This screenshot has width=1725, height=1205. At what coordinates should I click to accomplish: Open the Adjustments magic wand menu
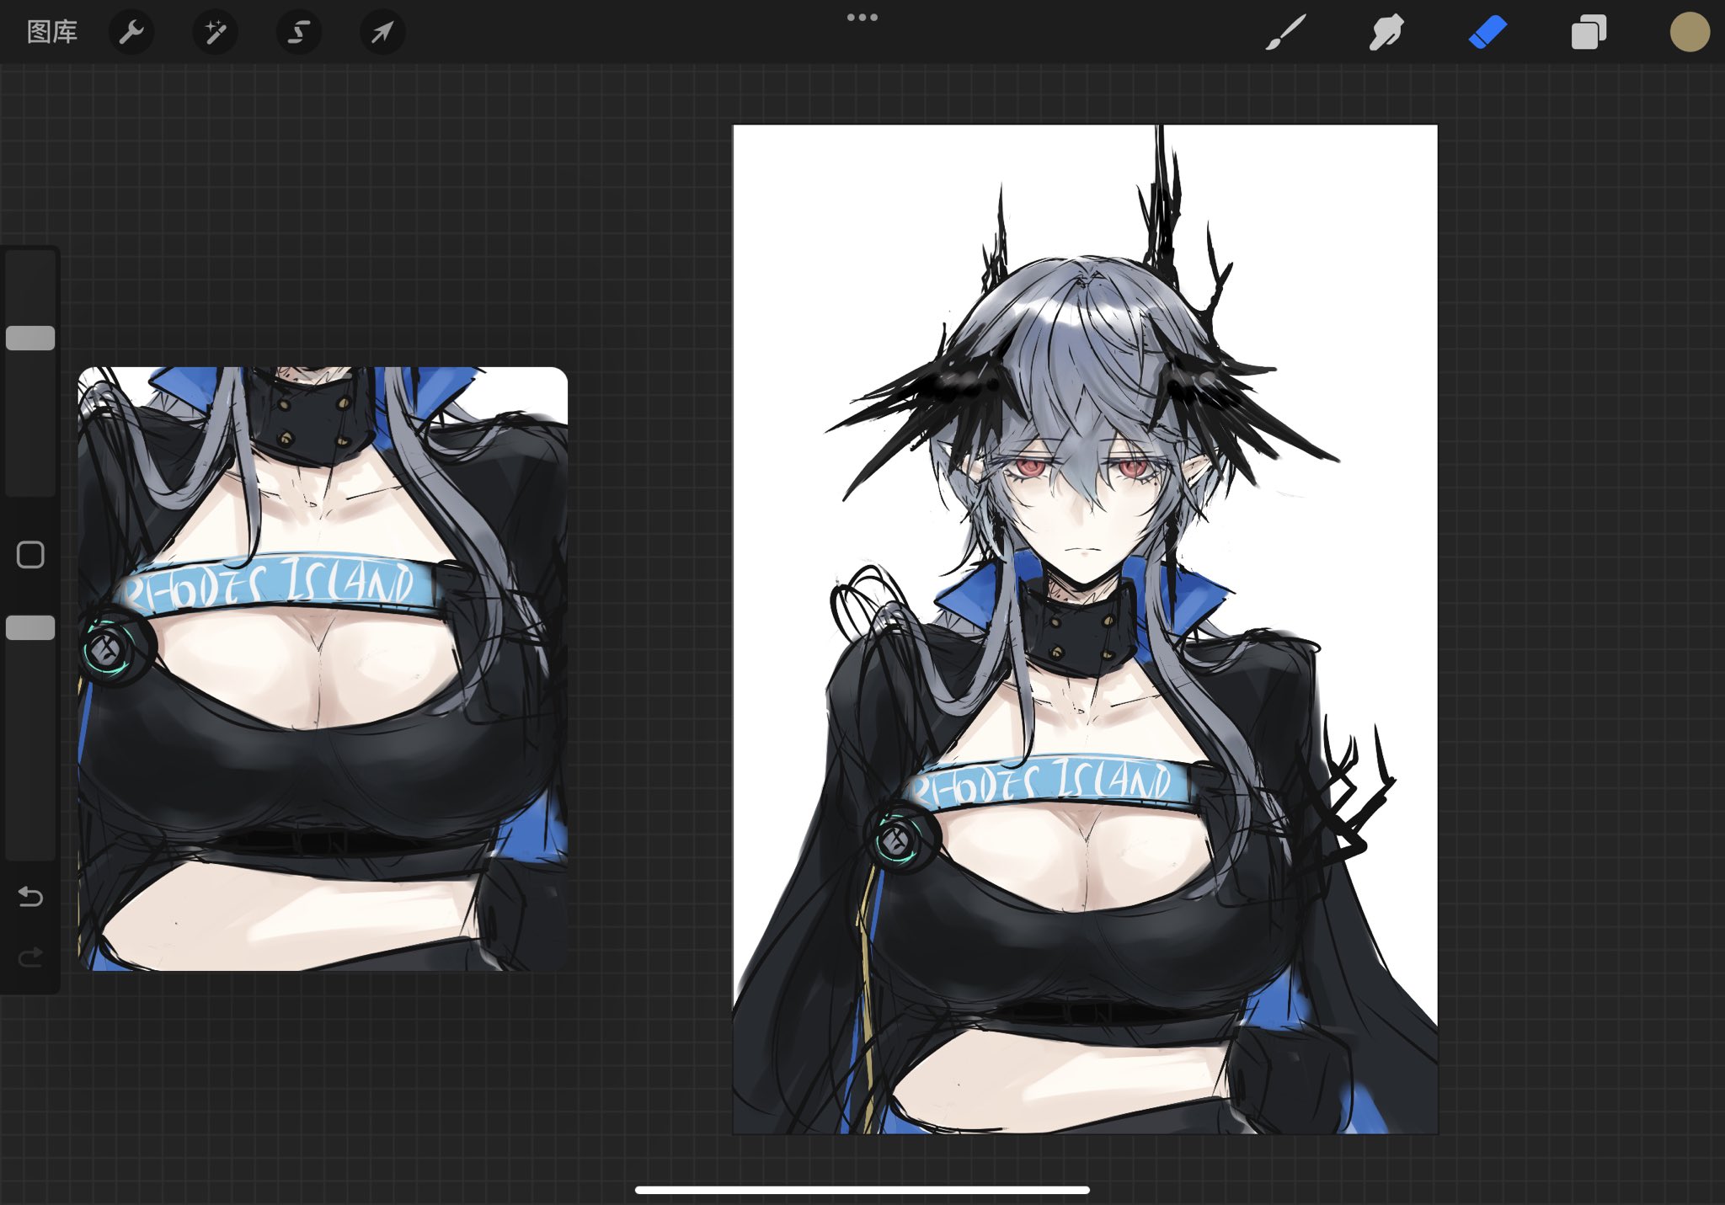[x=215, y=32]
